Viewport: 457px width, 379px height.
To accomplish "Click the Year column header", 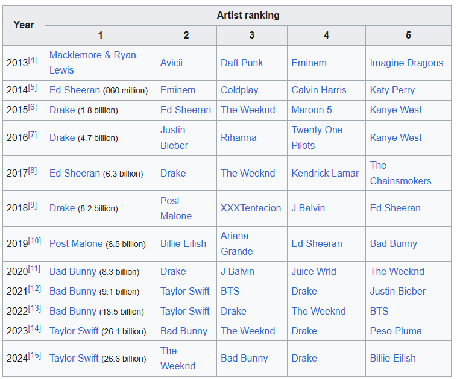I will point(24,25).
